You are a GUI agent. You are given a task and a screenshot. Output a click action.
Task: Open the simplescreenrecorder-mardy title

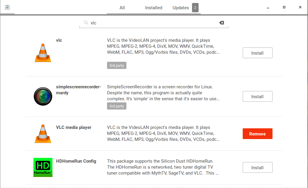[78, 90]
